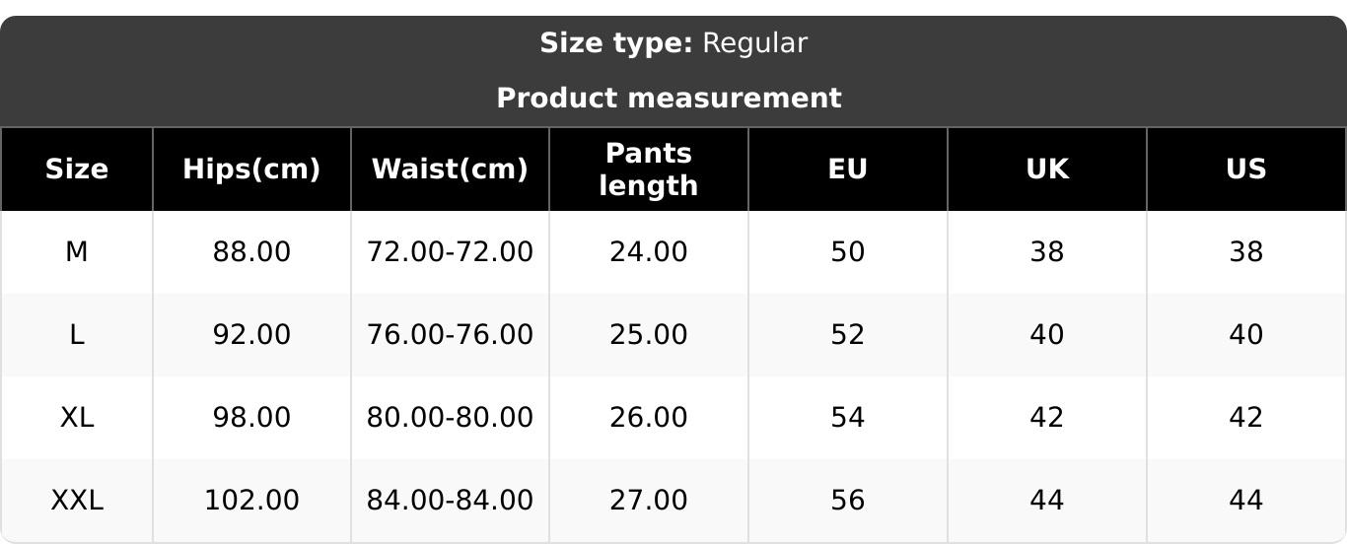
Task: Click the US column header
Action: [1245, 170]
